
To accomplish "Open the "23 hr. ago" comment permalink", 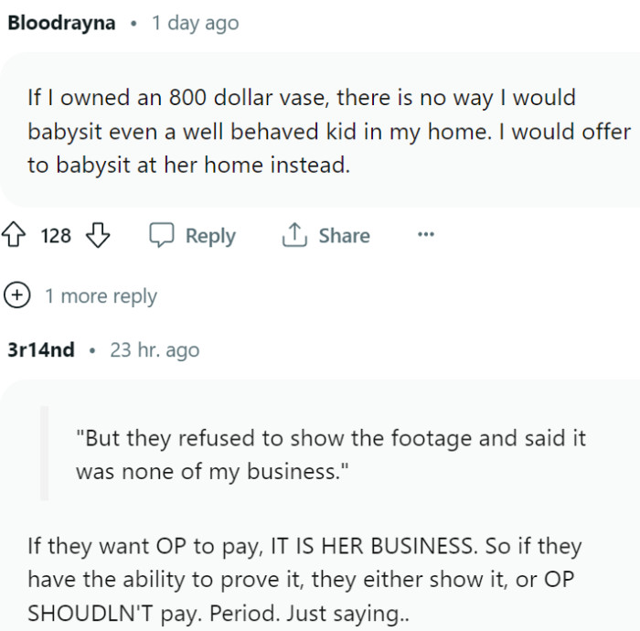I will click(x=154, y=349).
